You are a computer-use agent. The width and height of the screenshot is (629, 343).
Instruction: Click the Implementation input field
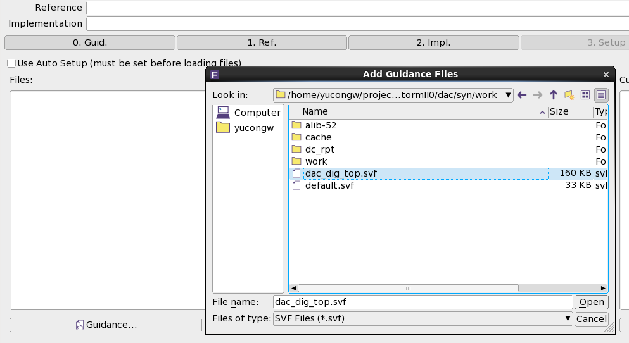[x=357, y=23]
